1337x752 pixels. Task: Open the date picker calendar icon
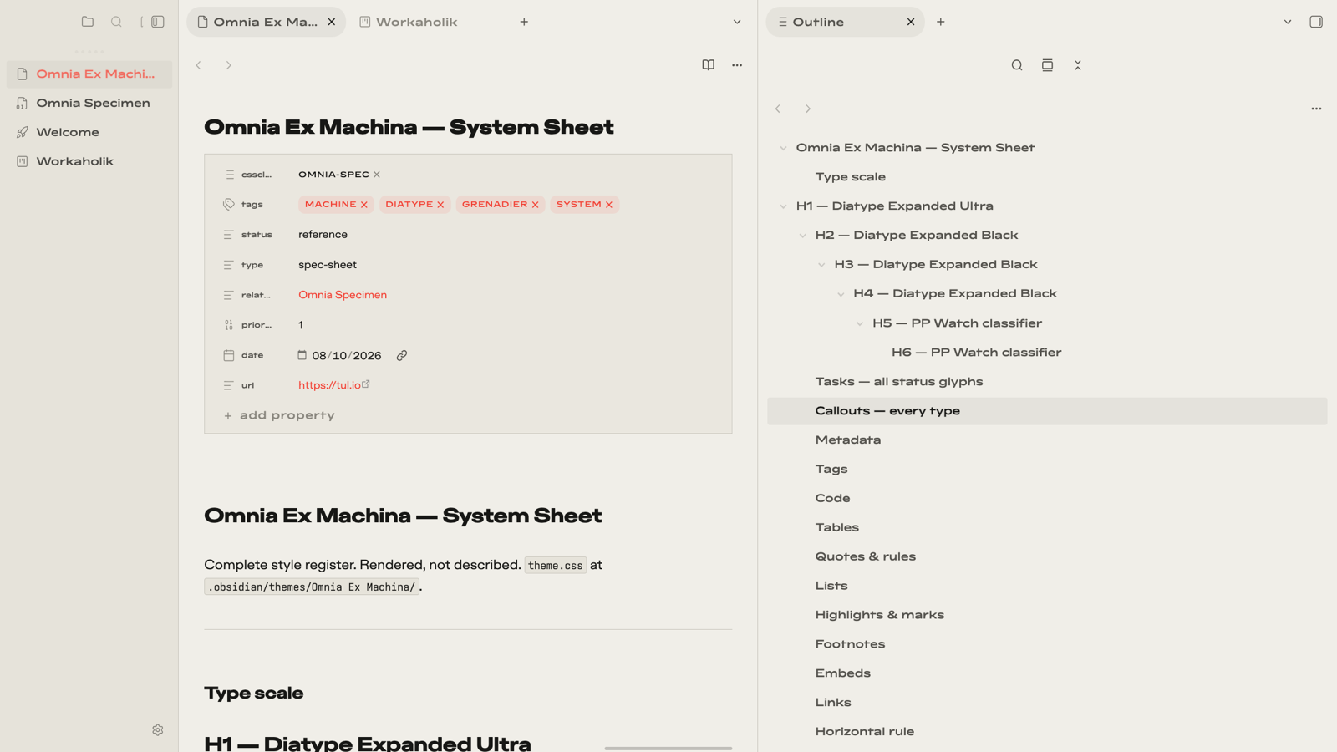click(x=302, y=355)
